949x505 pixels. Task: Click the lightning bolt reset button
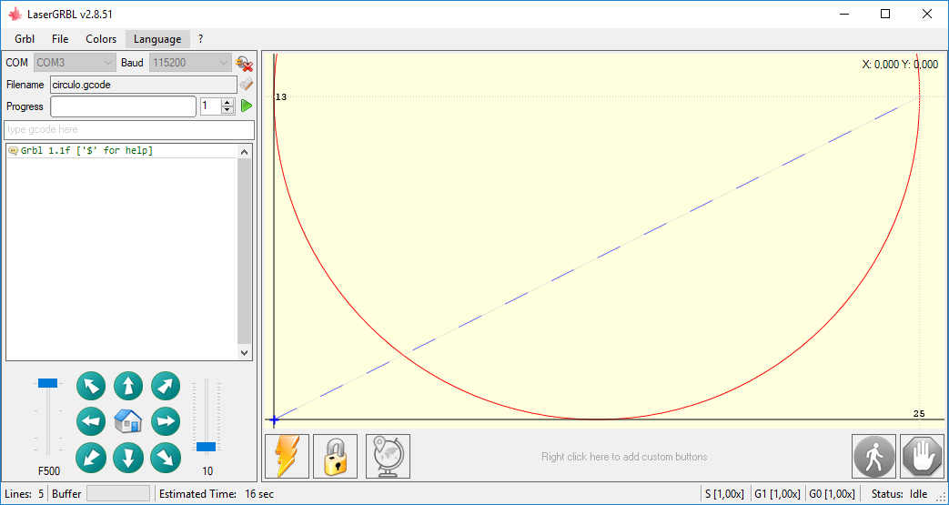287,457
